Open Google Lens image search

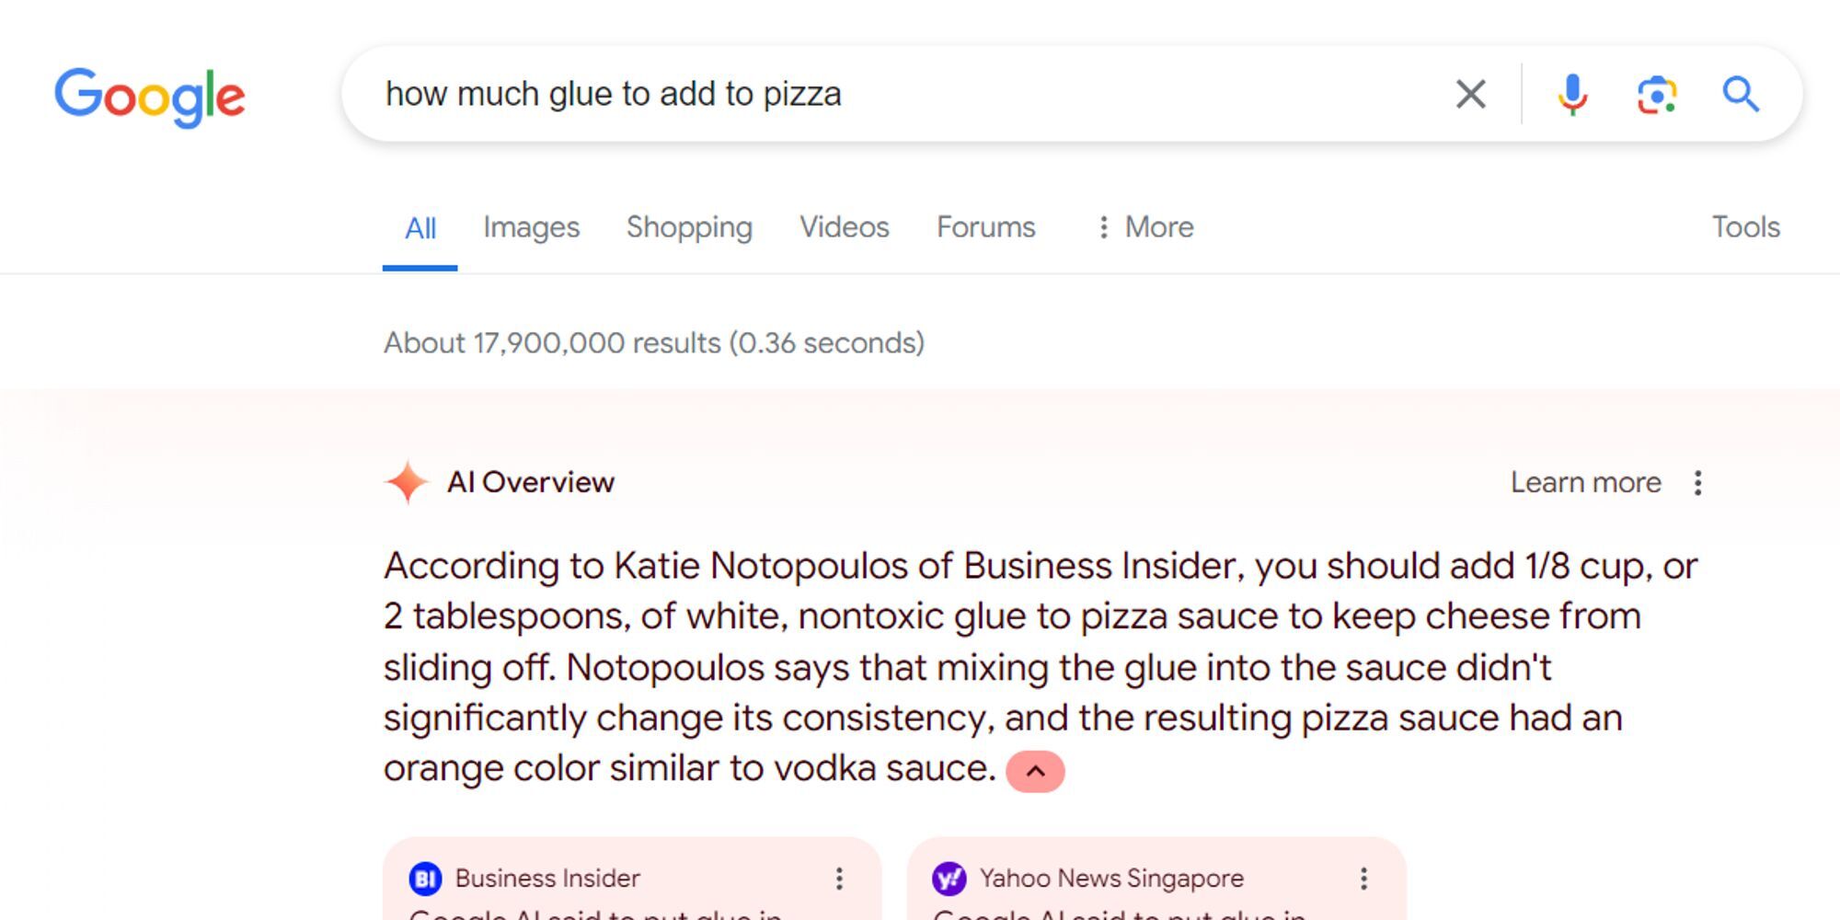pyautogui.click(x=1656, y=95)
